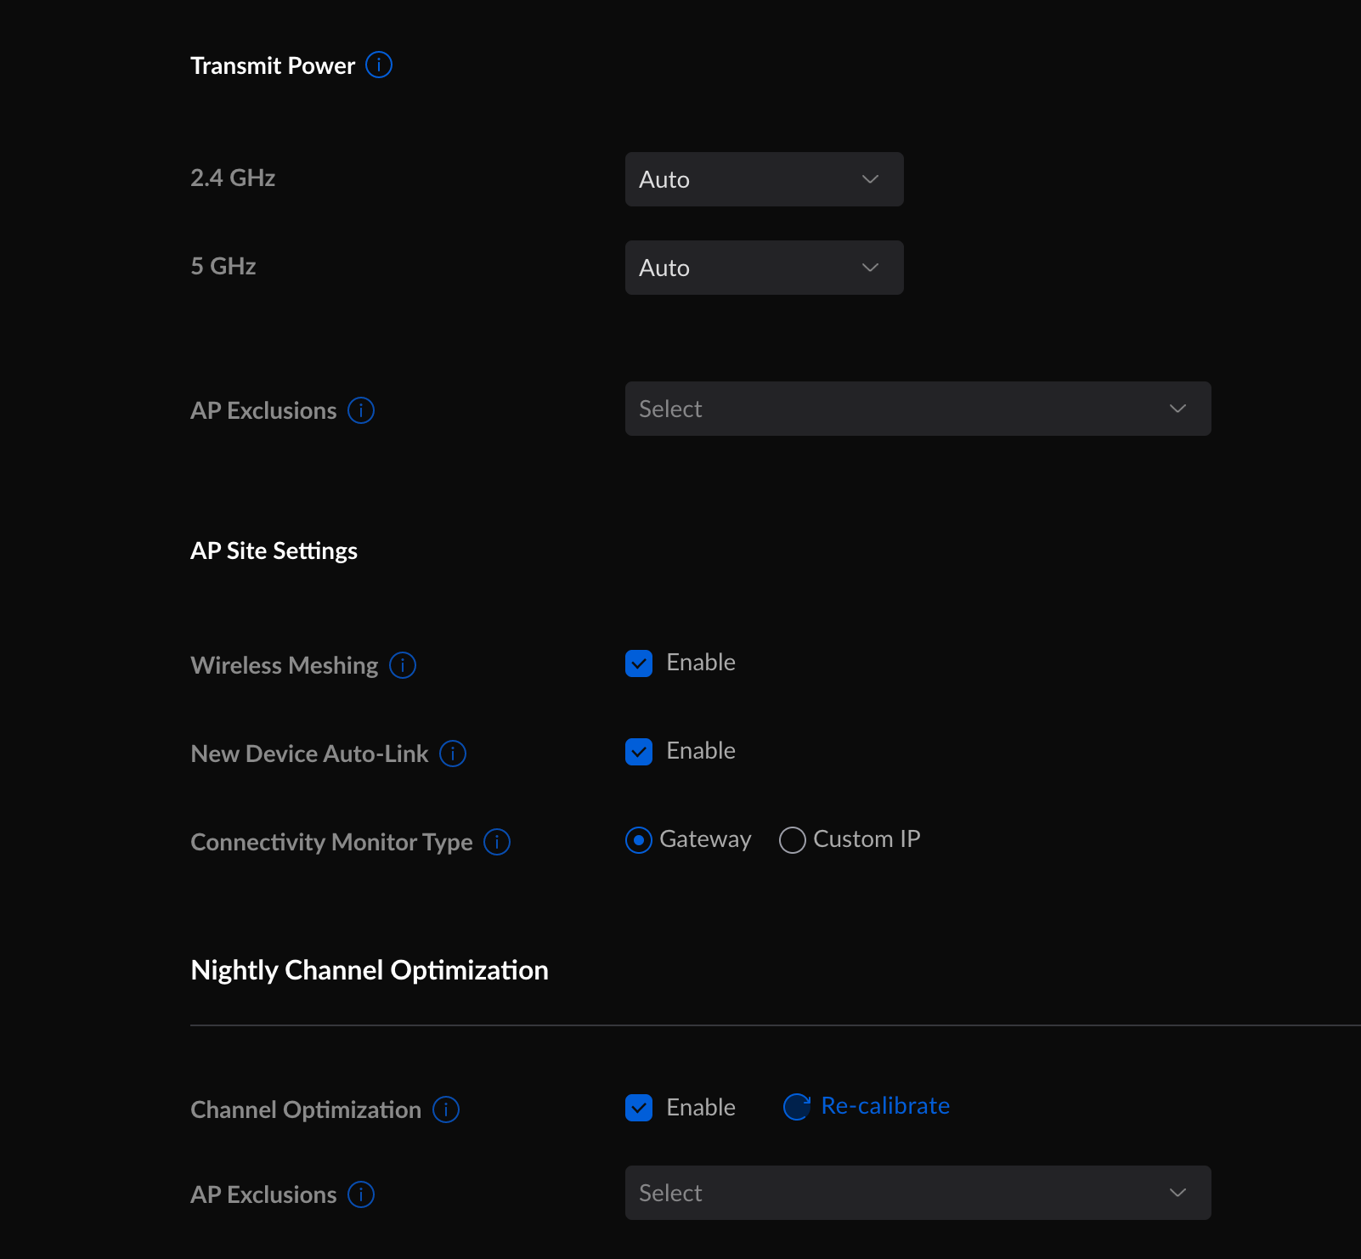Open the 2.4 GHz transmit power dropdown
This screenshot has height=1259, width=1361.
coord(764,179)
